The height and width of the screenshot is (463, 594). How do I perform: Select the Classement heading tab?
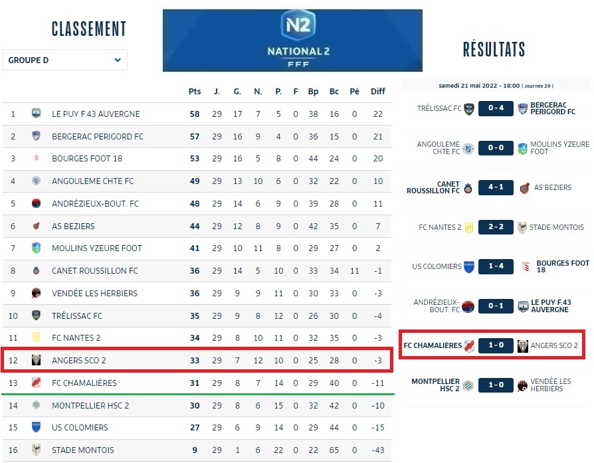coord(89,29)
